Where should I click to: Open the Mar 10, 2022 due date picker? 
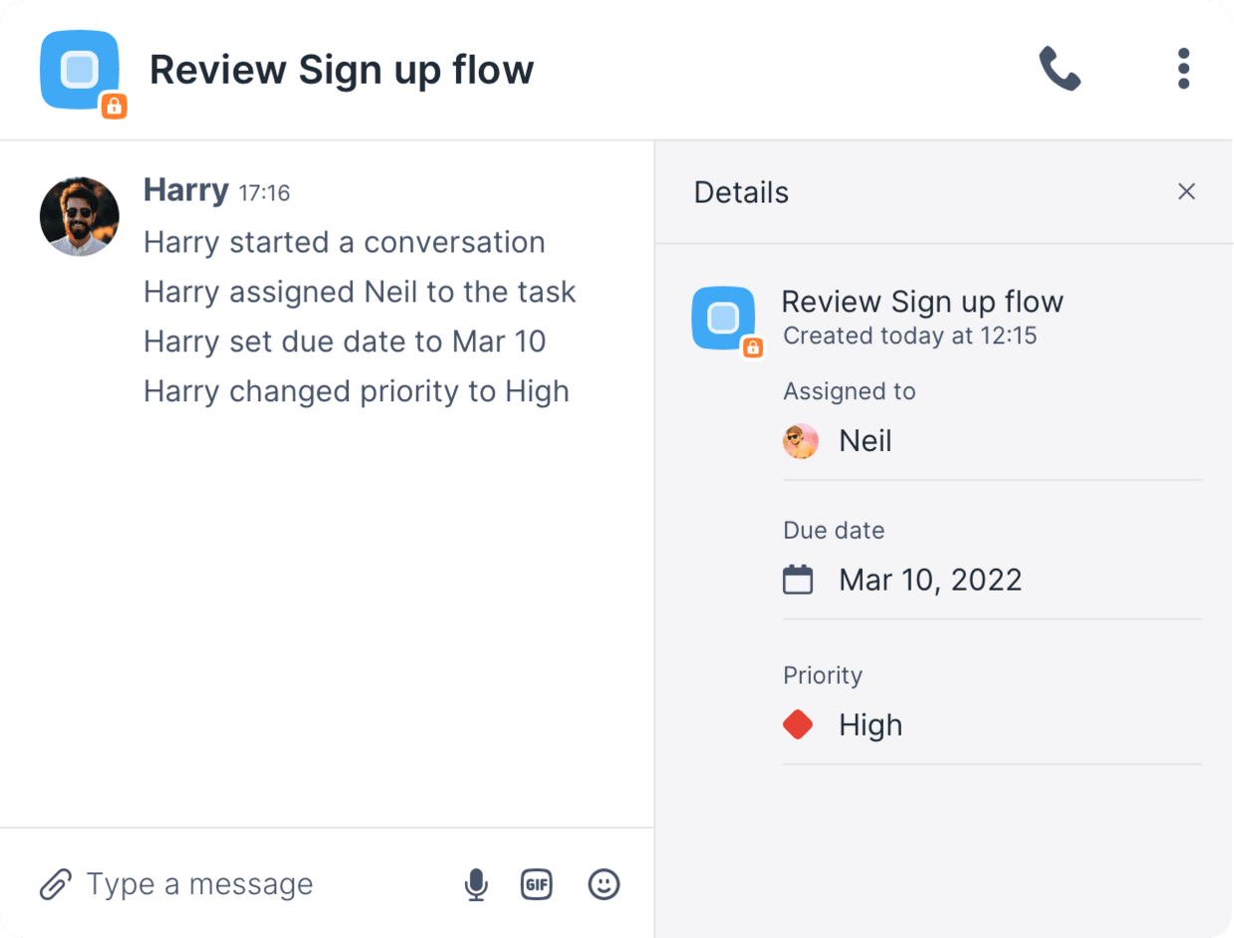(x=929, y=580)
